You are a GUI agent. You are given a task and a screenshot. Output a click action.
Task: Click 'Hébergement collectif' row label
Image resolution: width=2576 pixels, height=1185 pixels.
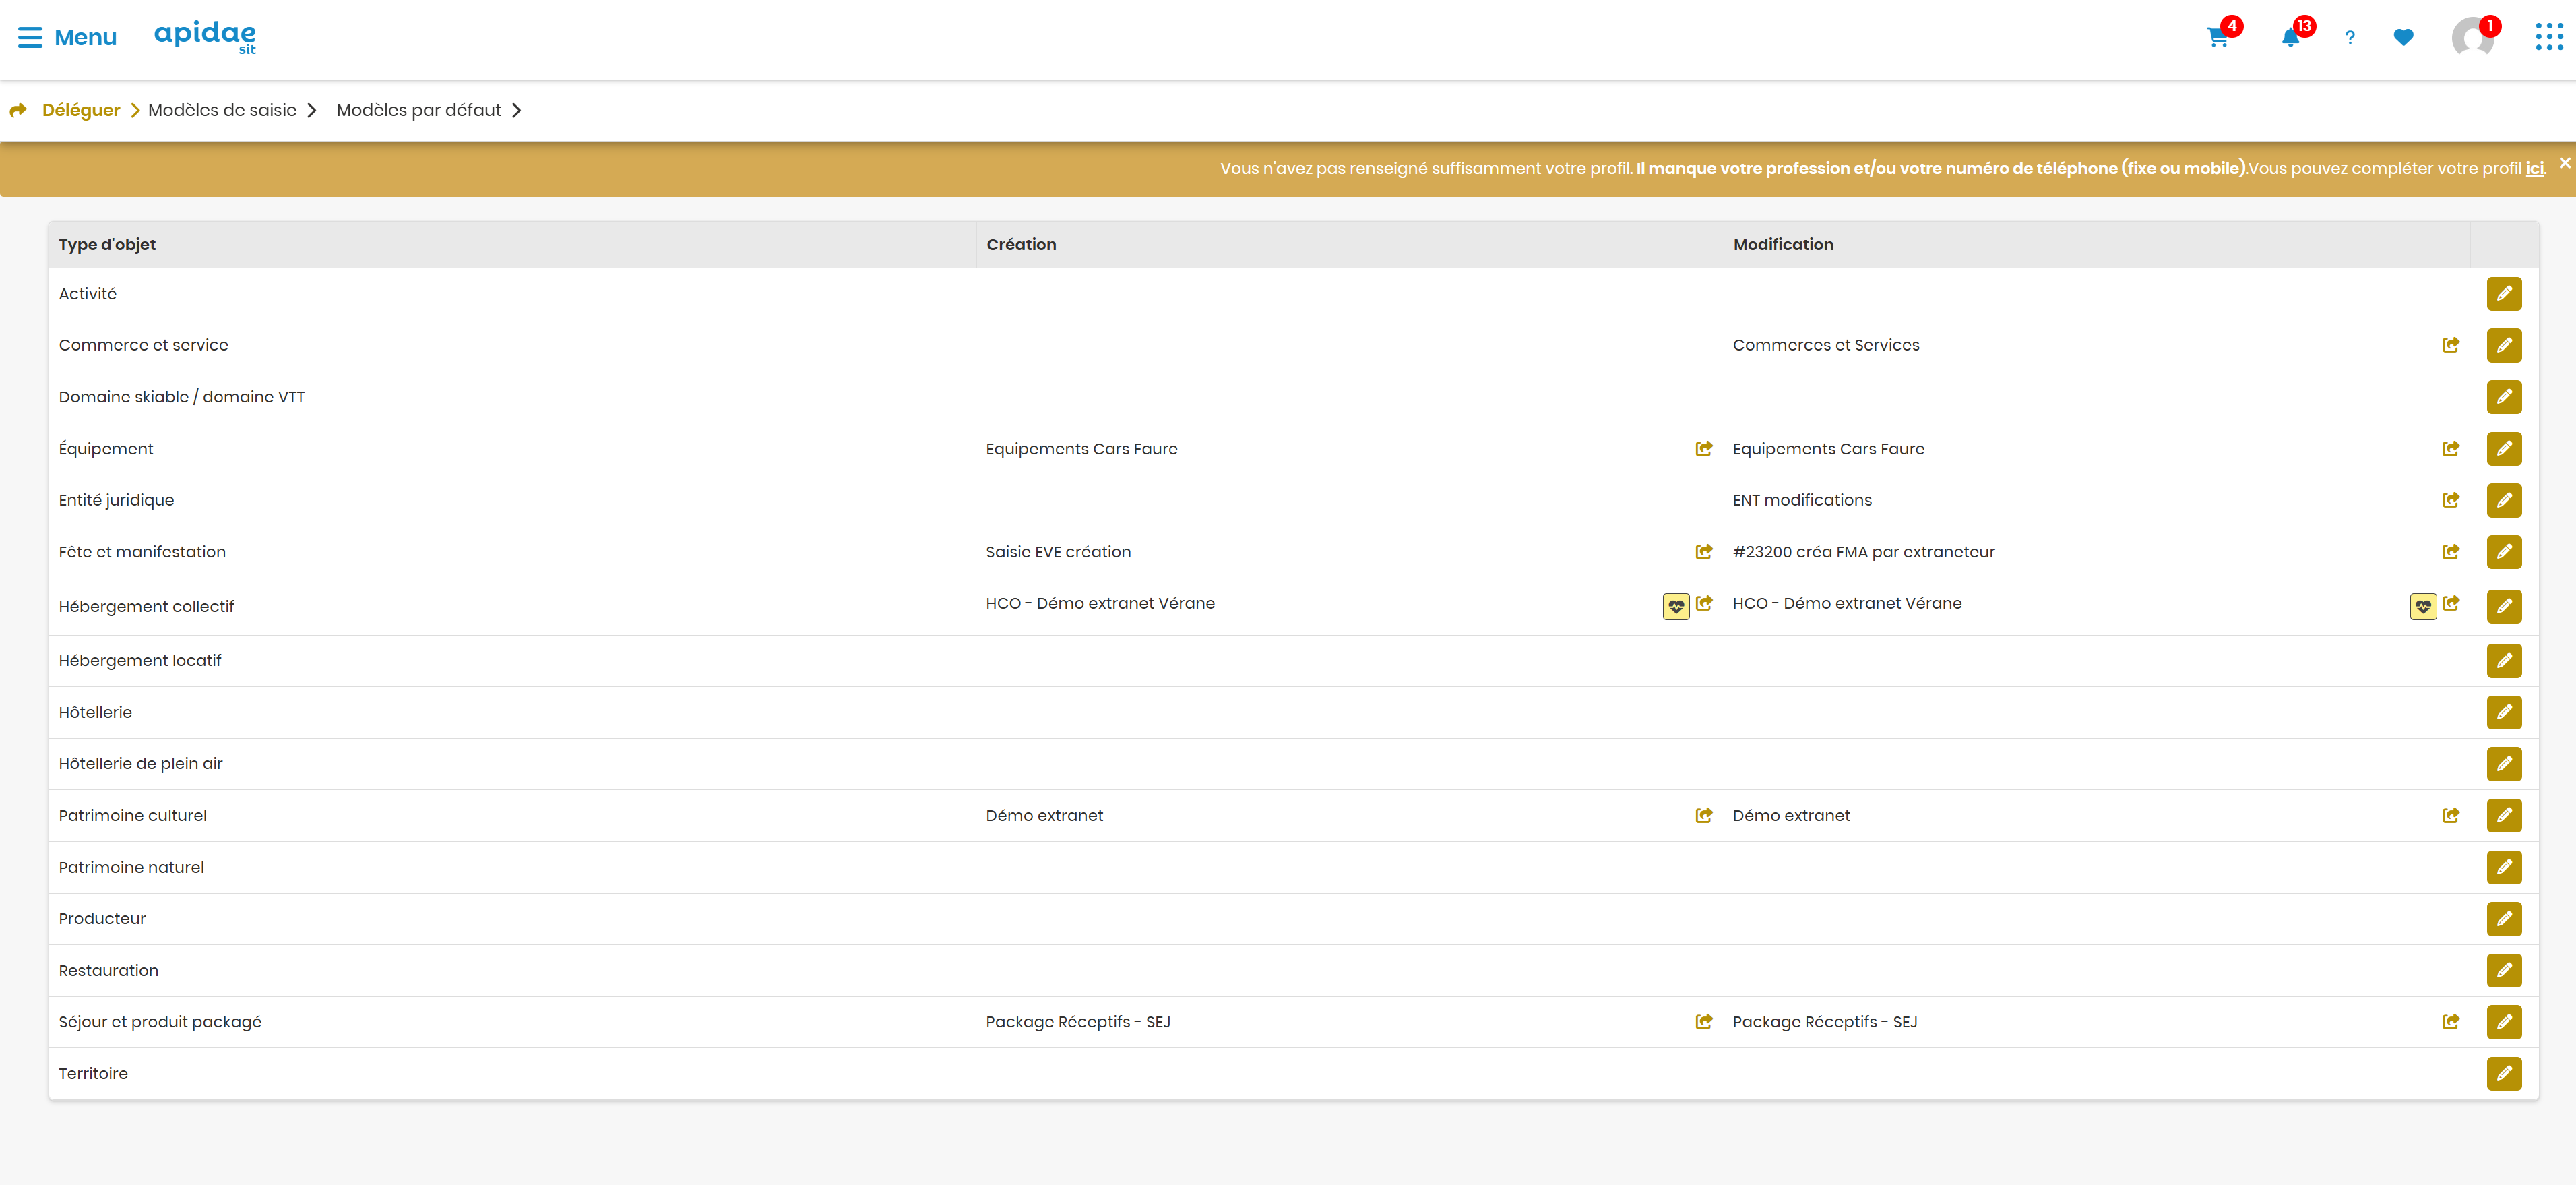(x=146, y=607)
